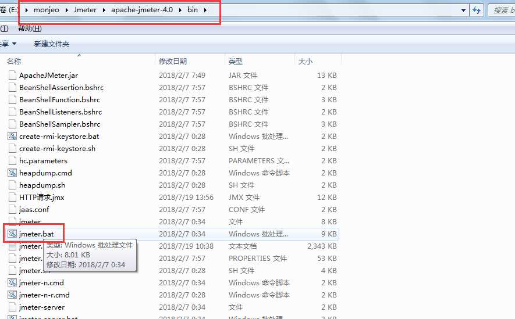Go to monjeo folder in breadcrumb
515x319 pixels.
click(47, 10)
